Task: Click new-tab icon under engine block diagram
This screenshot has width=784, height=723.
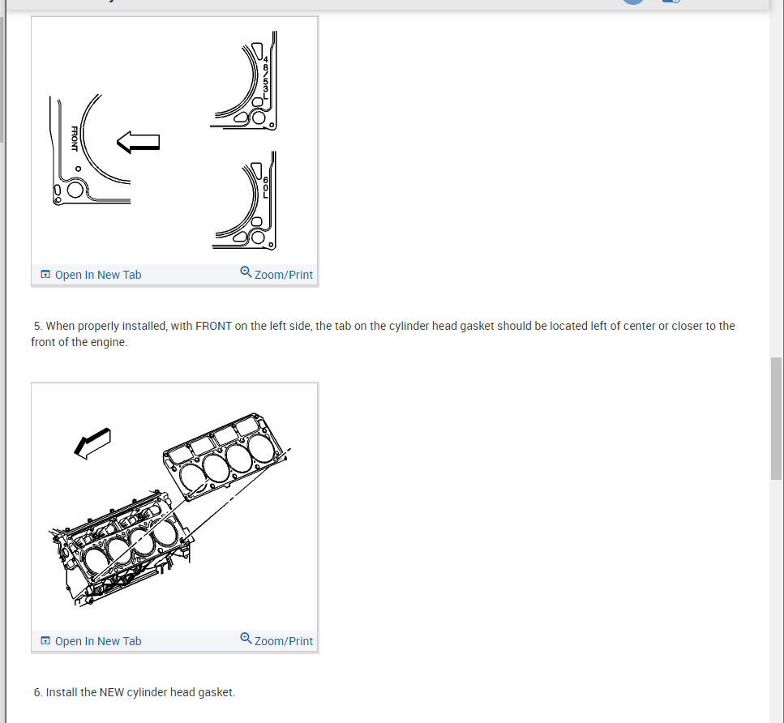Action: point(45,641)
